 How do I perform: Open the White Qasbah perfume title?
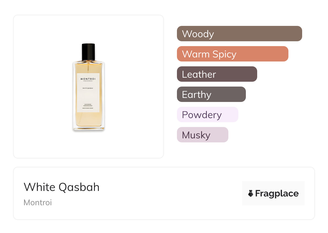[x=62, y=187]
